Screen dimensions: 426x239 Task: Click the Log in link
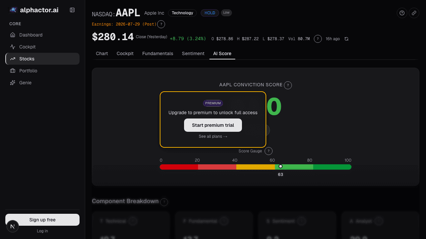click(42, 231)
